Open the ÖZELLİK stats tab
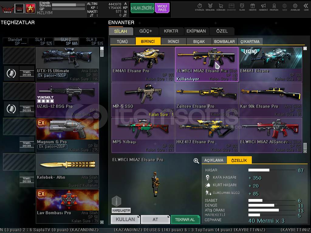 pyautogui.click(x=239, y=160)
